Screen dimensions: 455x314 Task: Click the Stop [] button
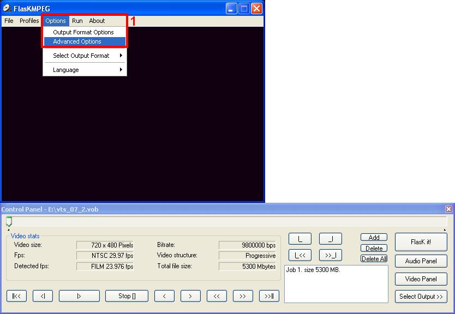click(127, 296)
